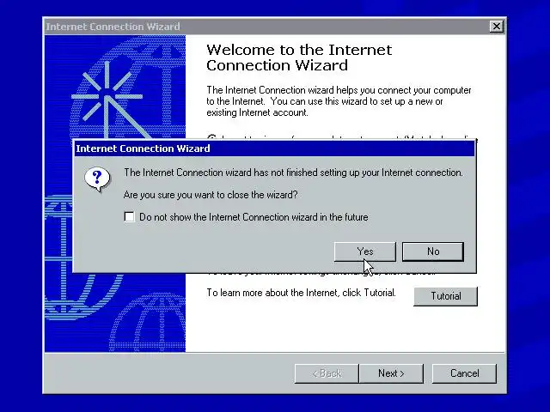Select the partially hidden radio button option
This screenshot has width=550, height=412.
[211, 137]
